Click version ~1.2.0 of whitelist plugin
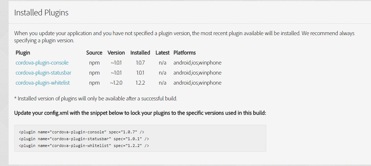 (116, 83)
